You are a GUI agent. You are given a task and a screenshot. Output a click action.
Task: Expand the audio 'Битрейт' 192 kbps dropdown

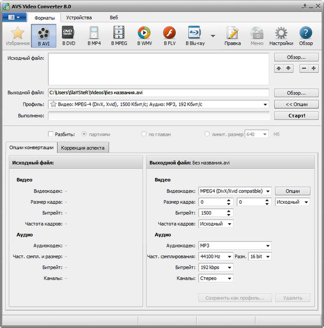216,267
